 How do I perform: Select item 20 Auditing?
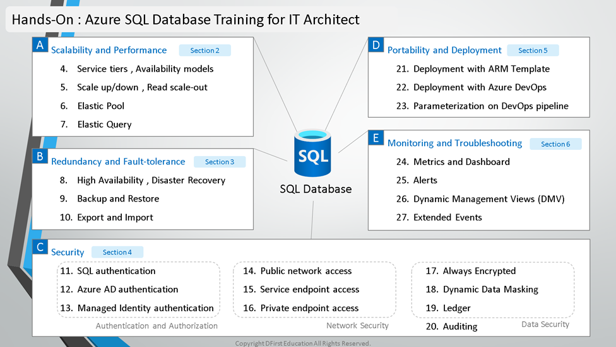point(451,327)
